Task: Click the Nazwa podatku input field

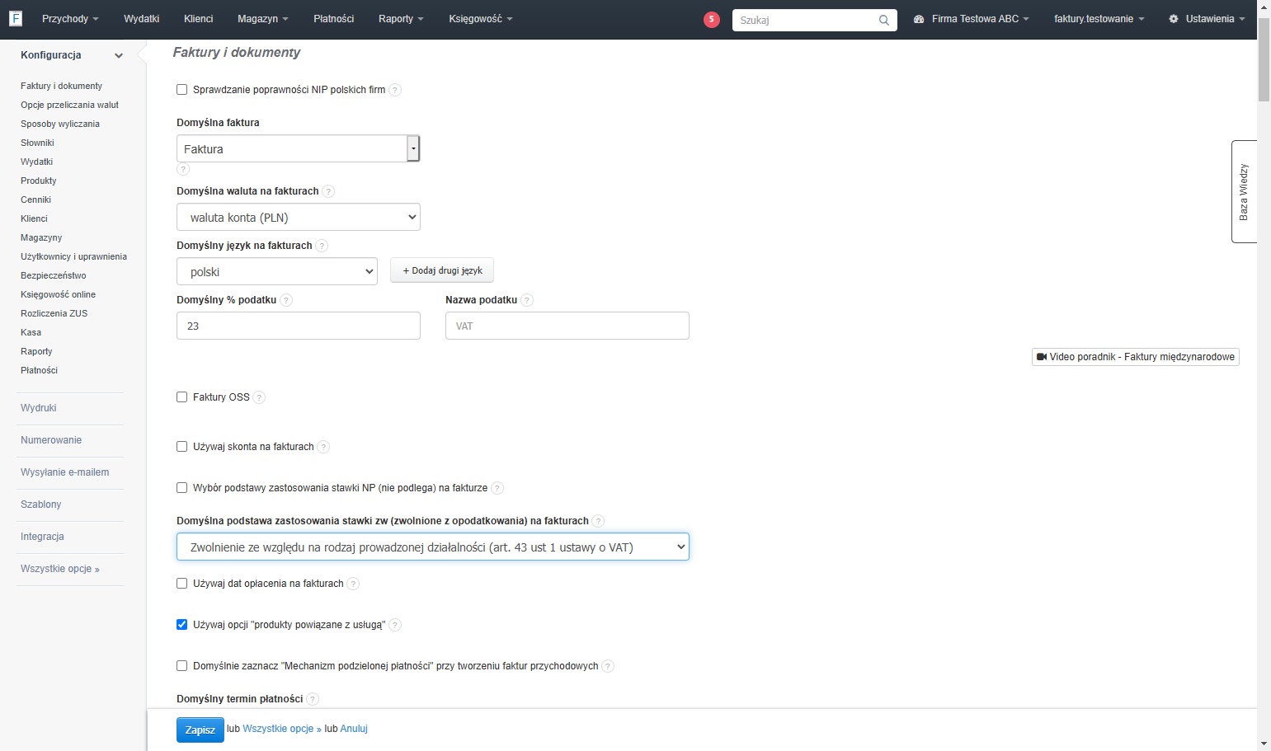Action: click(567, 326)
